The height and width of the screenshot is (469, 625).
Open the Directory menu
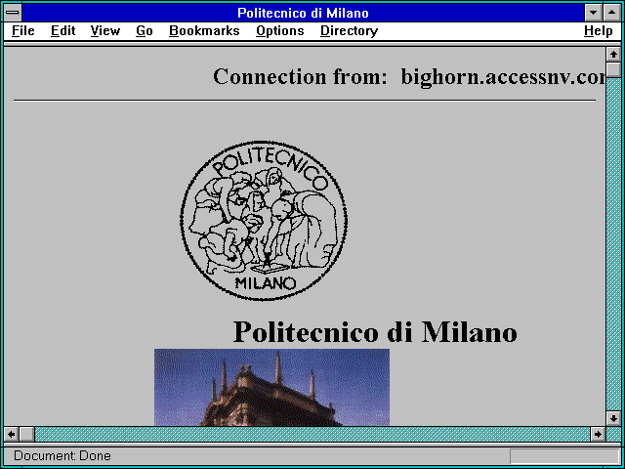coord(350,31)
